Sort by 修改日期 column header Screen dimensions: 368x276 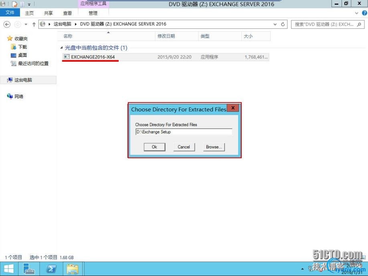pyautogui.click(x=177, y=36)
